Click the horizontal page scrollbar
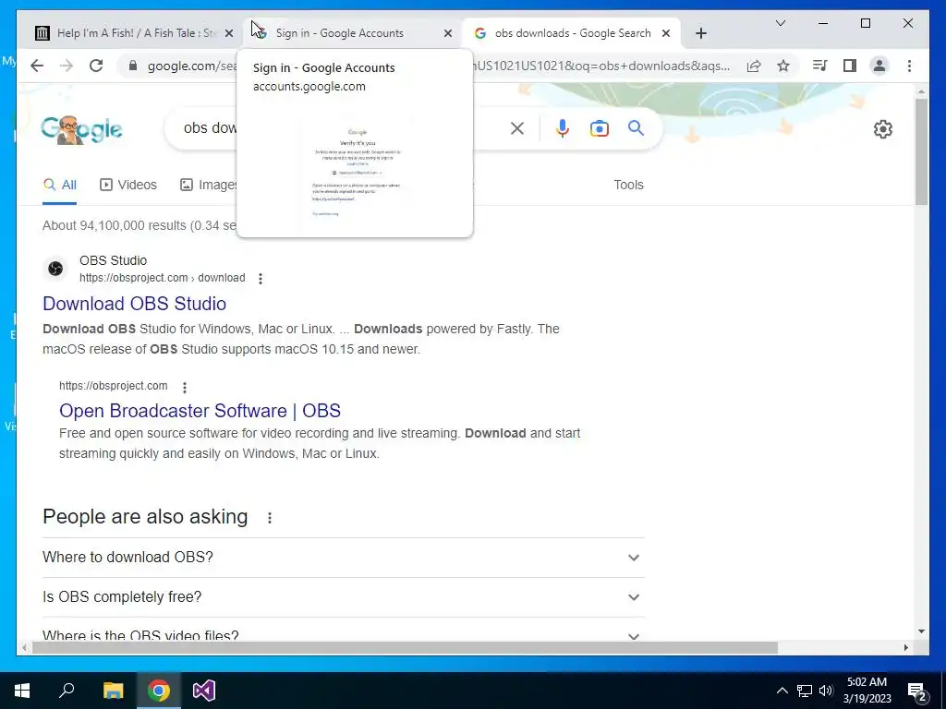The image size is (946, 709). pyautogui.click(x=405, y=647)
